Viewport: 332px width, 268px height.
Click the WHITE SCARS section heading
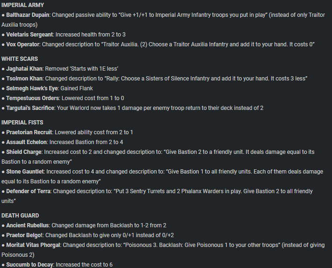click(20, 59)
